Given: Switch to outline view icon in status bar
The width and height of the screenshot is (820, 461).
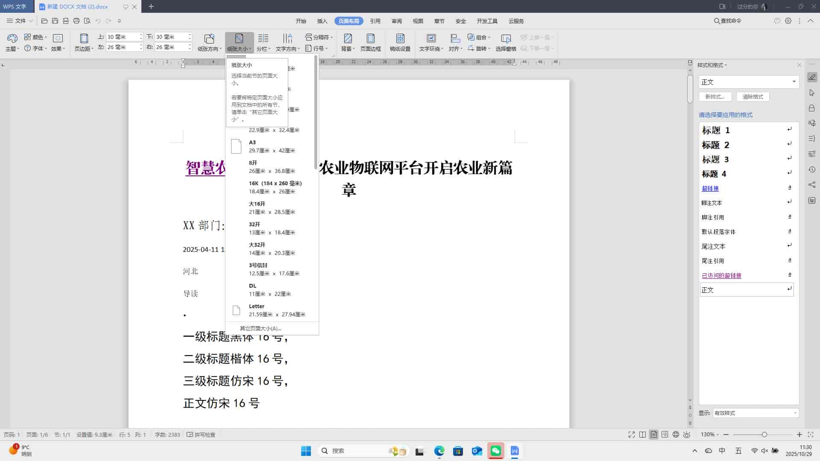Looking at the screenshot, I should 665,435.
